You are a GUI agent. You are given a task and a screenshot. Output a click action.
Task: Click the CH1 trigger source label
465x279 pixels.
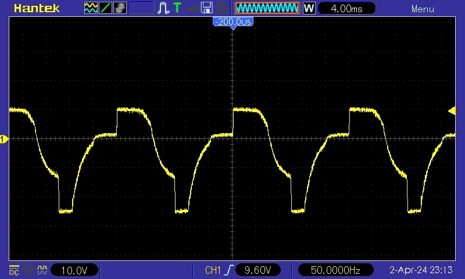click(x=213, y=270)
